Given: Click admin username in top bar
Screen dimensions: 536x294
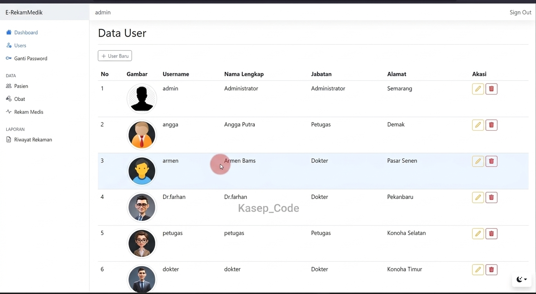Looking at the screenshot, I should [x=103, y=12].
